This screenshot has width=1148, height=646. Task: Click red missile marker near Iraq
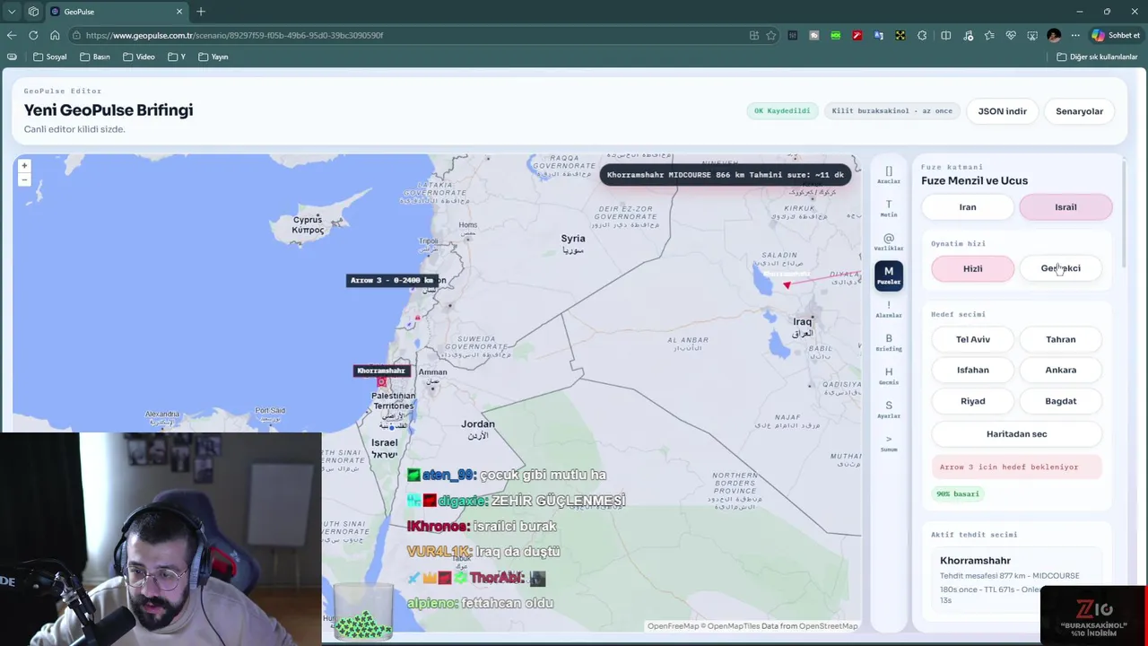(787, 285)
